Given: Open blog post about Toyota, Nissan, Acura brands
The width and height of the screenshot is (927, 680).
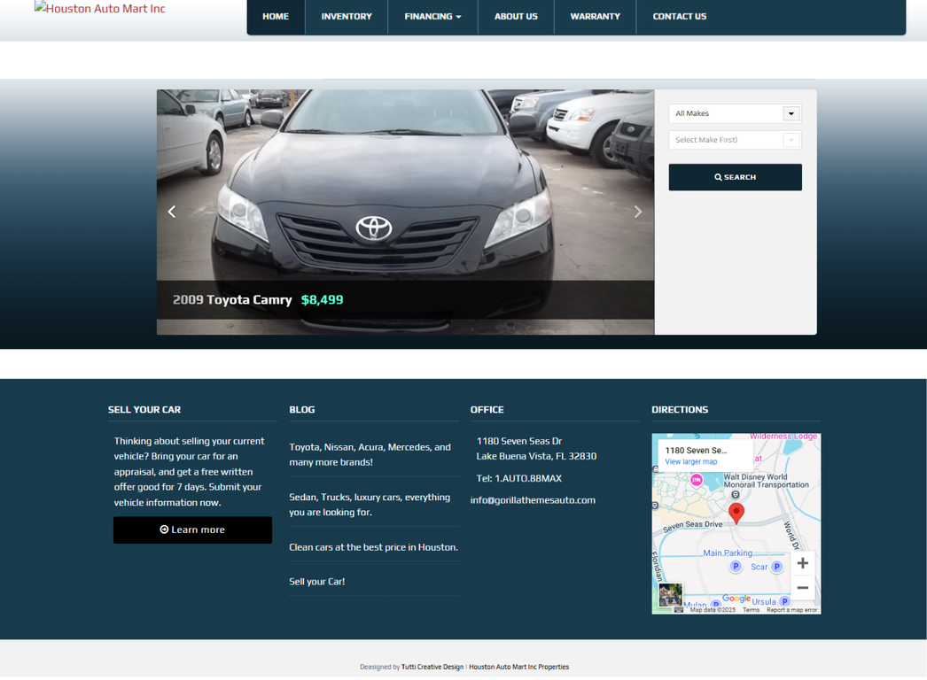Looking at the screenshot, I should pos(370,455).
